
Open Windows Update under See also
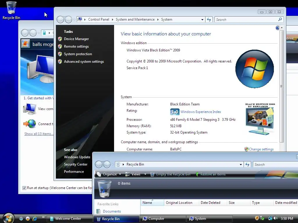77,157
